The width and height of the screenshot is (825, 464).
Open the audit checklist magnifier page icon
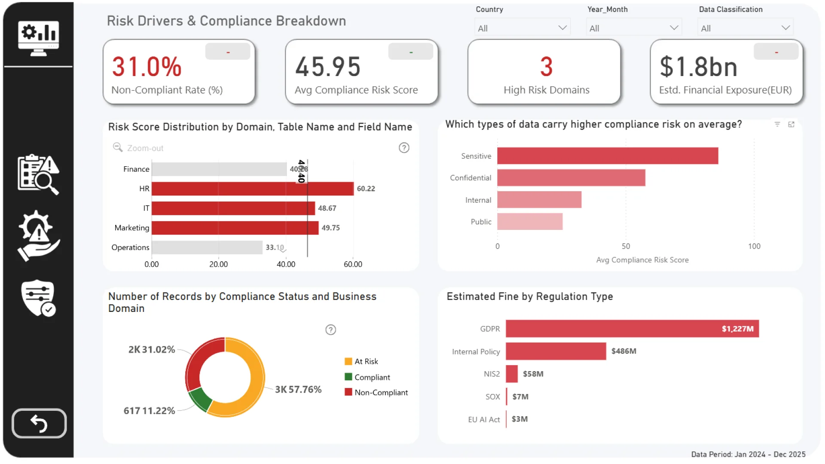coord(38,174)
